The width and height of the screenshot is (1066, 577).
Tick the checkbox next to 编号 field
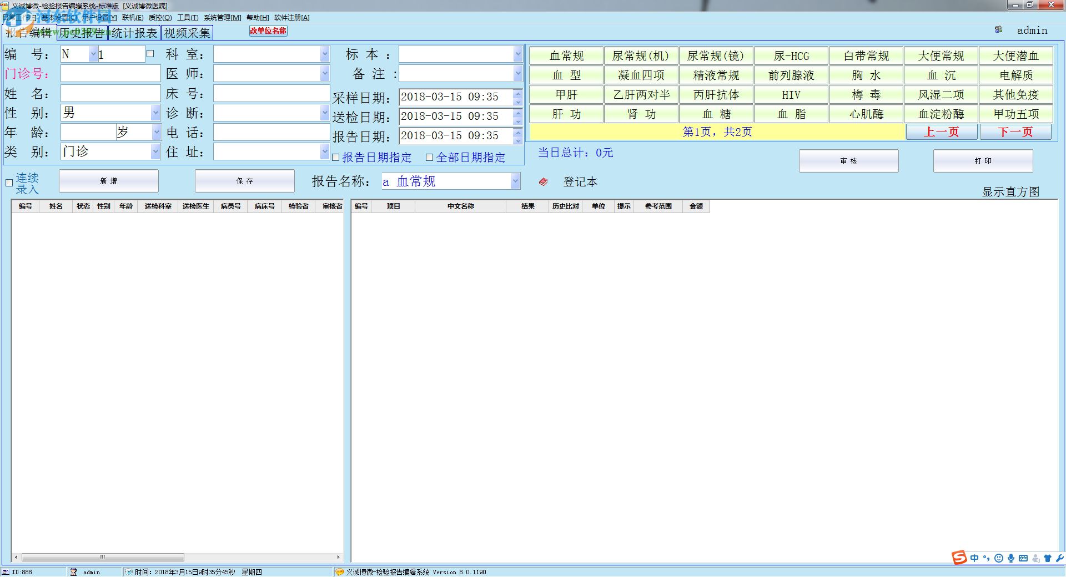150,54
